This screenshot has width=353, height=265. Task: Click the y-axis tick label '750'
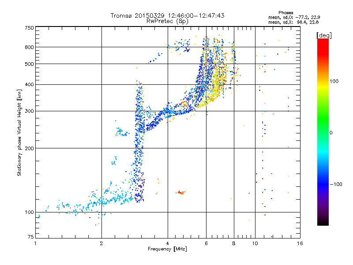point(29,28)
